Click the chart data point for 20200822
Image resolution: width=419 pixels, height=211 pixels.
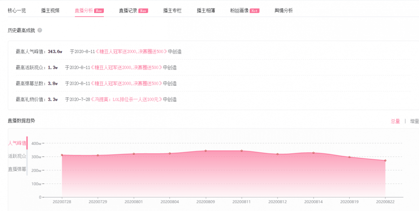pyautogui.click(x=385, y=161)
